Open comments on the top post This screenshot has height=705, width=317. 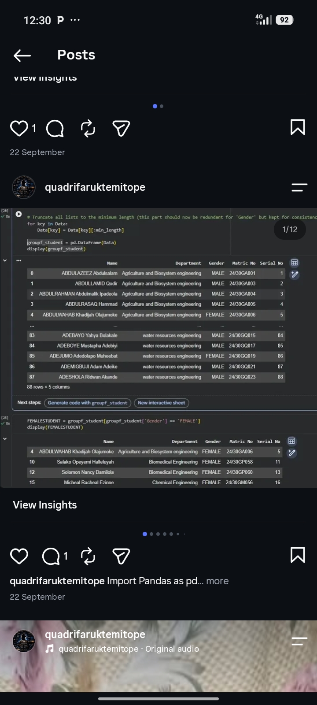pos(55,128)
